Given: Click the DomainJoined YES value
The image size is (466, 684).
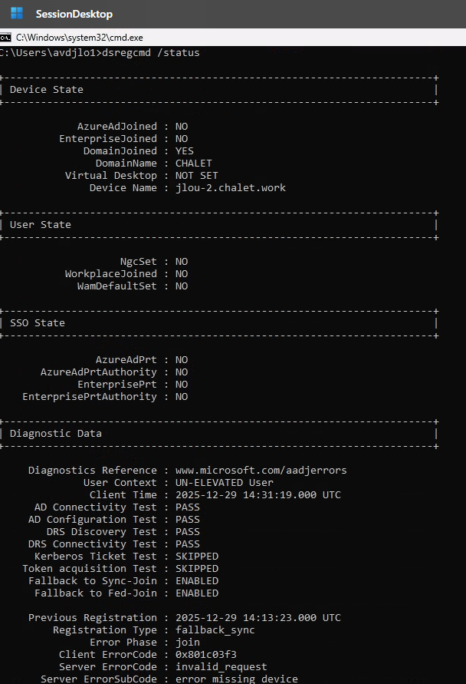Looking at the screenshot, I should pyautogui.click(x=185, y=151).
